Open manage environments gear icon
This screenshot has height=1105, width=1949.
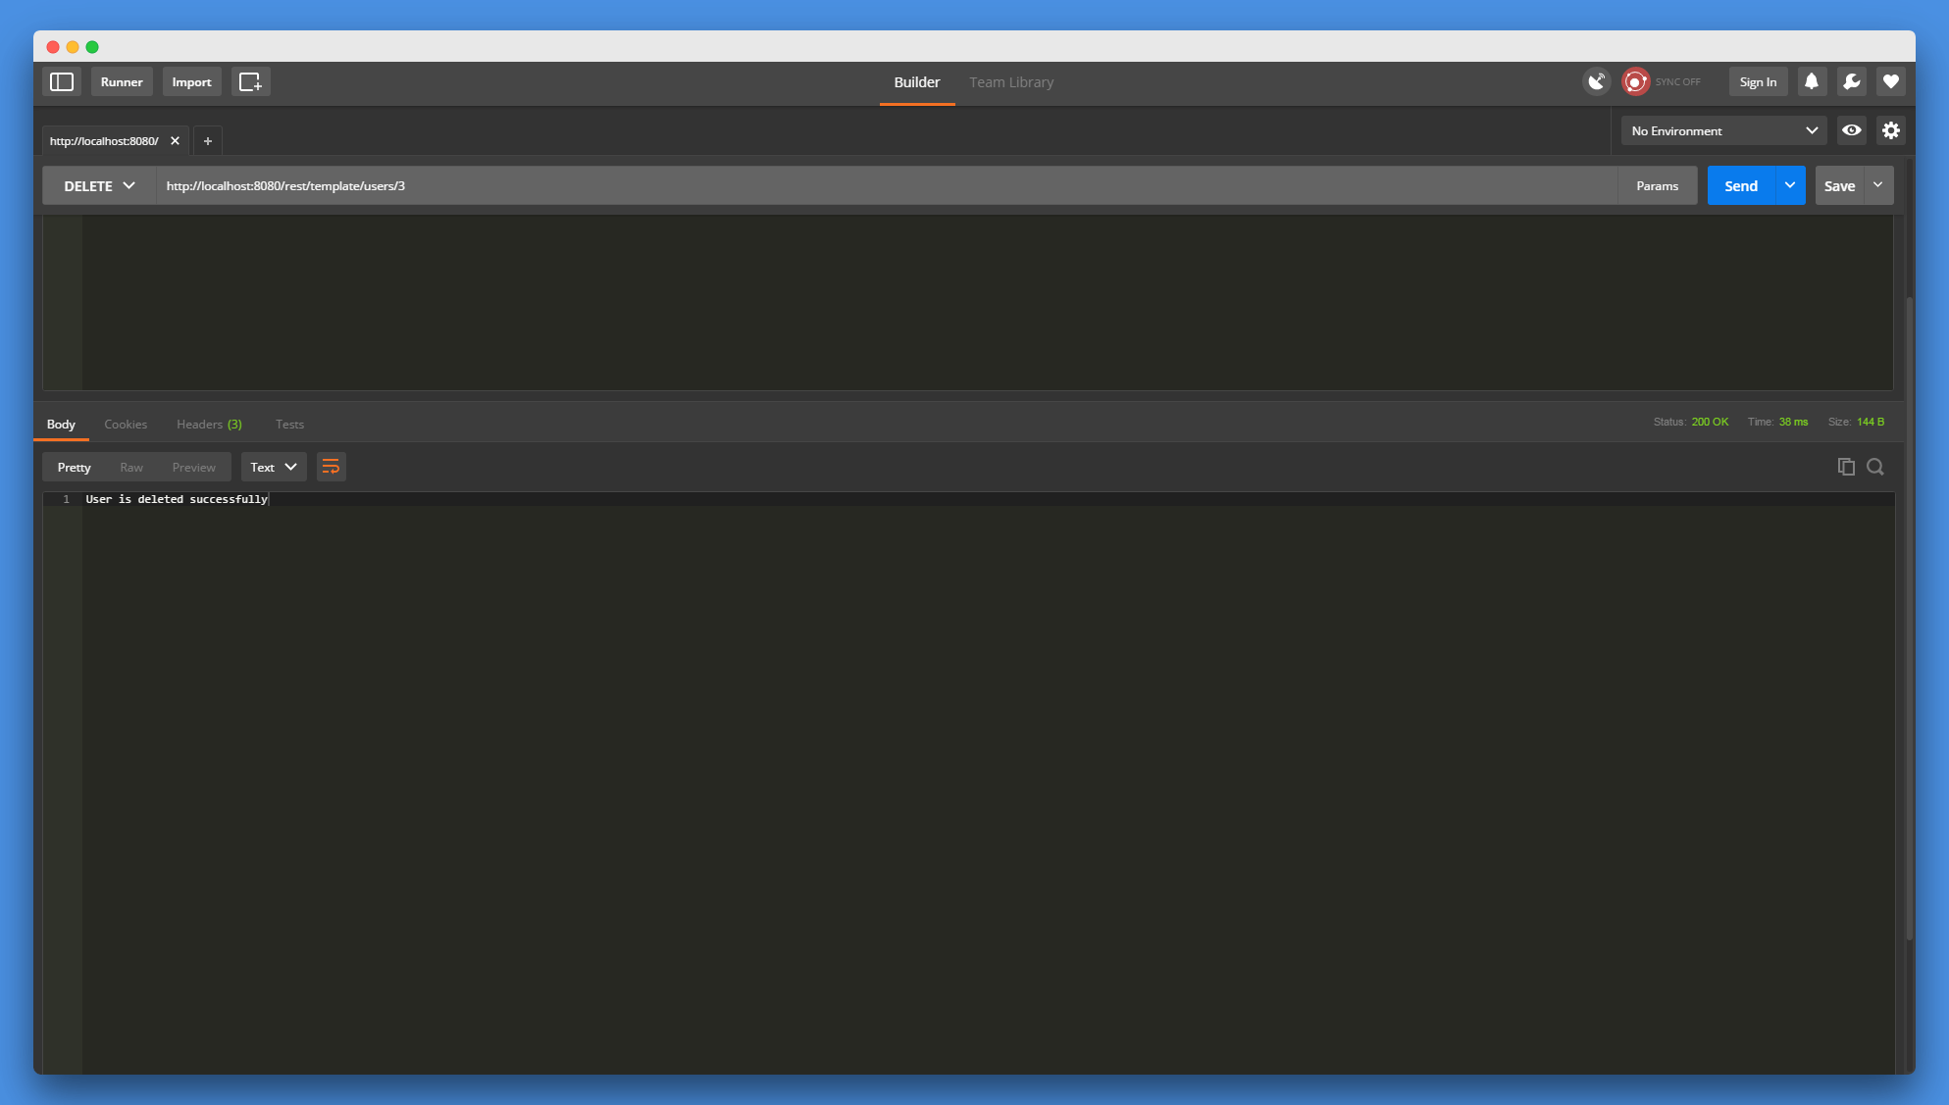[1891, 130]
